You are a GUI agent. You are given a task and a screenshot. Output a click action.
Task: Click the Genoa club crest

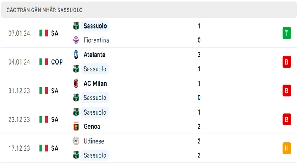coord(76,126)
